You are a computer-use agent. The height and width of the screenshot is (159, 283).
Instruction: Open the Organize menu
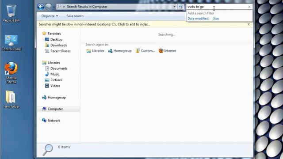50,16
